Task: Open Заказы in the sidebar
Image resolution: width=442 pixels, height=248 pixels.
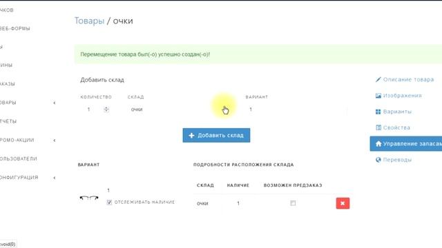Action: click(8, 84)
